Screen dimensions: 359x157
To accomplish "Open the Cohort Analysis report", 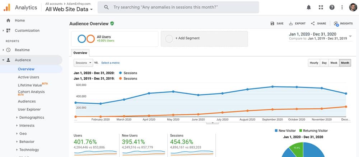I will [x=31, y=92].
